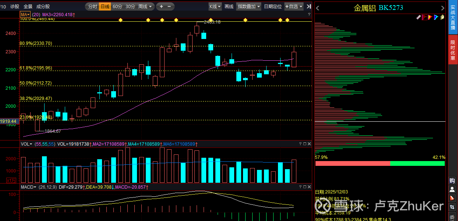
Task: Click last yellow diamond event marker
Action: click(x=288, y=20)
